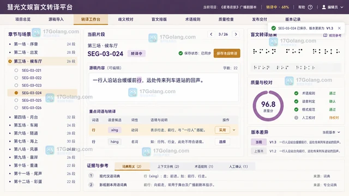Viewport: 349px width, 196px height.
Task: Click into the source text editor
Action: pos(164,87)
